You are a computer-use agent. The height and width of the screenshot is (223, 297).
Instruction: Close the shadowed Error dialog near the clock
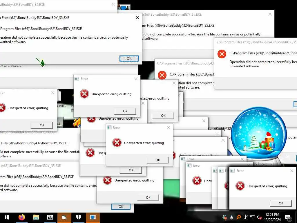[x=292, y=171]
